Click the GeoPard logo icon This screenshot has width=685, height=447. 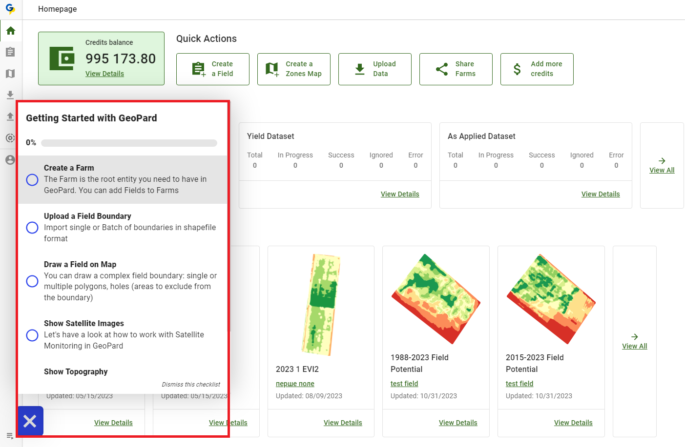pyautogui.click(x=10, y=9)
